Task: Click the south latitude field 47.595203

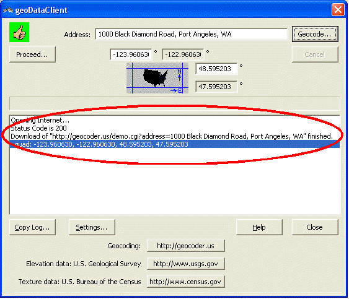Action: tap(216, 87)
